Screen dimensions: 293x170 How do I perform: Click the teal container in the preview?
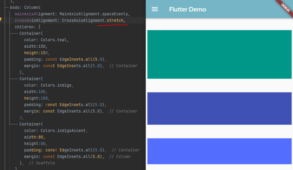pos(219,54)
